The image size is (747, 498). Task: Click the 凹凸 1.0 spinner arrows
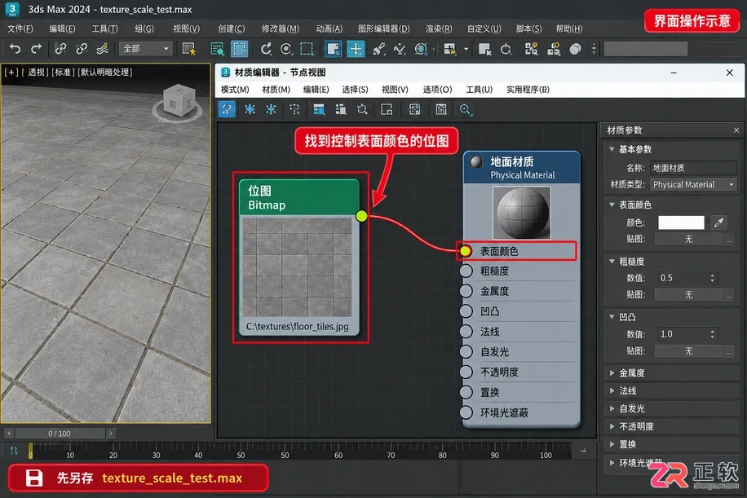click(x=712, y=334)
